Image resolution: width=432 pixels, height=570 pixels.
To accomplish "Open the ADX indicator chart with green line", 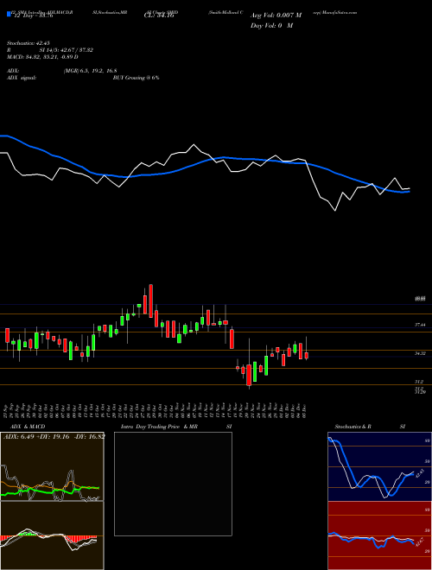I will point(52,466).
